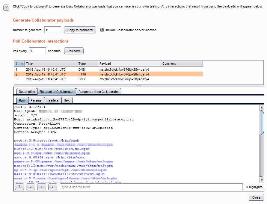This screenshot has width=267, height=204.
Task: Sort table by Time column
Action: (51, 64)
